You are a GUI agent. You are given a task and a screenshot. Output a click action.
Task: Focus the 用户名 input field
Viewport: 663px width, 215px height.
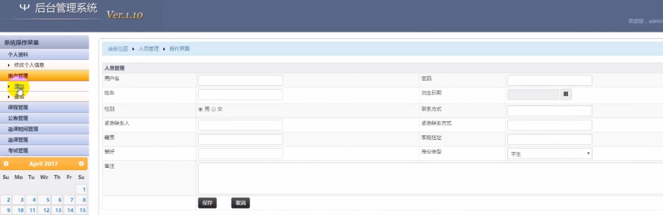pos(240,80)
